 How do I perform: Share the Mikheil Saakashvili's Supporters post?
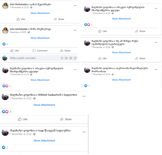point(66,119)
